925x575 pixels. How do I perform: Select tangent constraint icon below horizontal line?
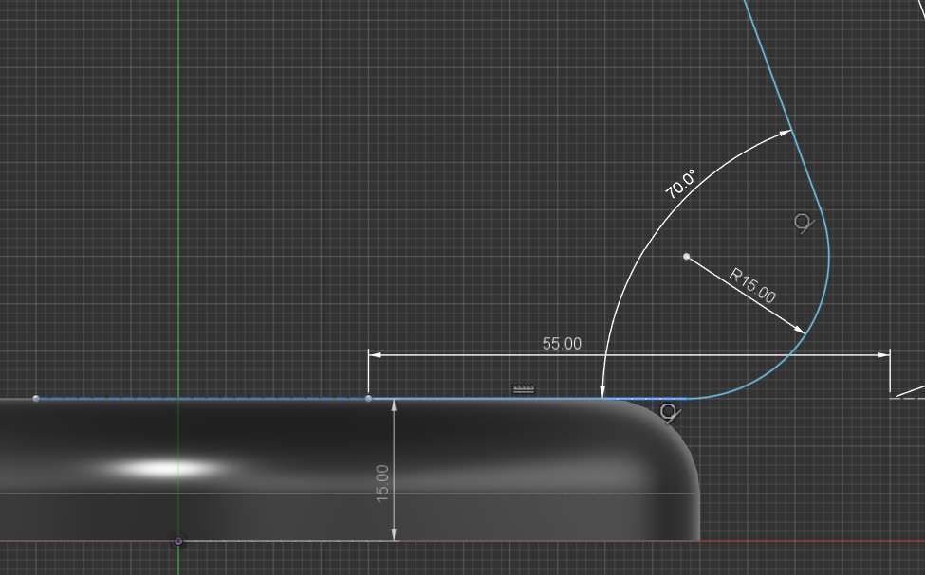click(x=669, y=412)
